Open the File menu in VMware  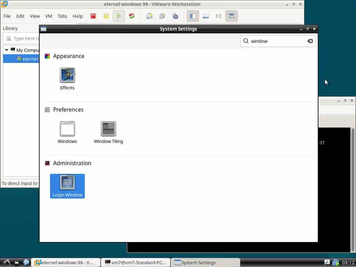tap(7, 16)
